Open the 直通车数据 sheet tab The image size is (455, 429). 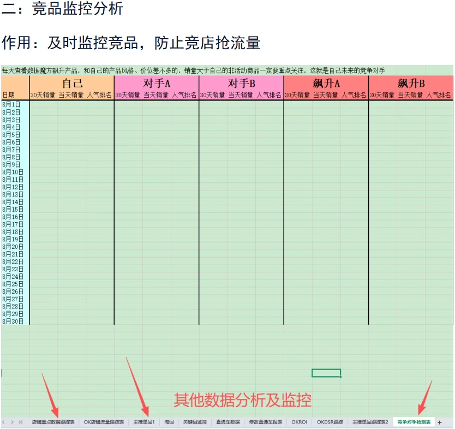(228, 422)
